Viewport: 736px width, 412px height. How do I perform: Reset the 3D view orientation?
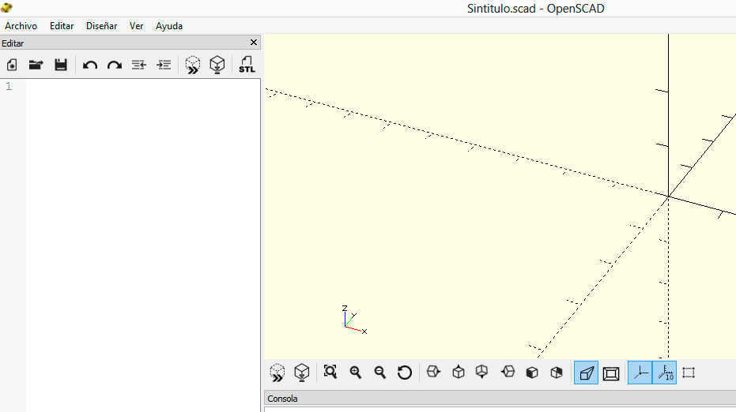point(405,372)
